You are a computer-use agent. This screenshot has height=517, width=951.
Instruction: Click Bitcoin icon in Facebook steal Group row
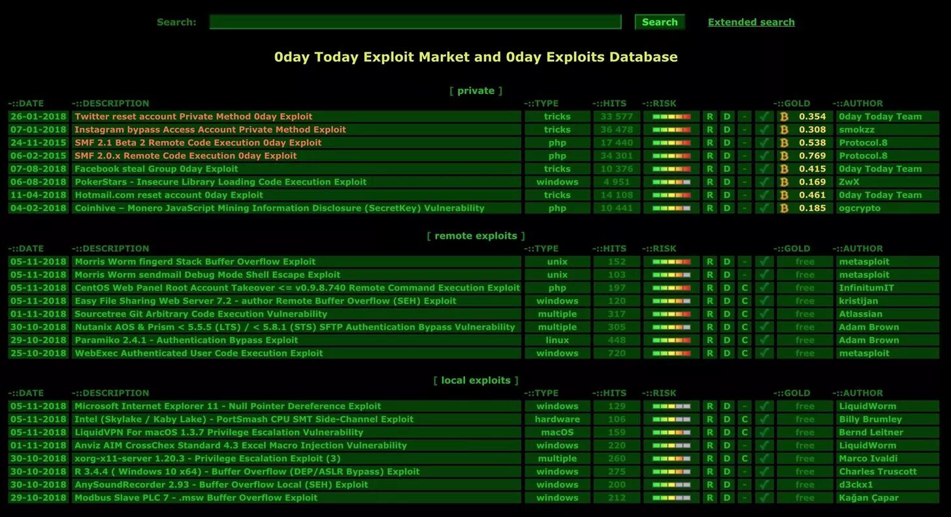pyautogui.click(x=784, y=169)
